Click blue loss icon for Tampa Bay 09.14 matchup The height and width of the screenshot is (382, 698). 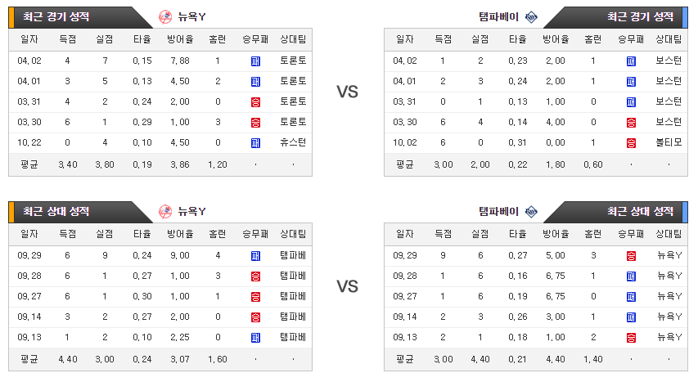[631, 317]
